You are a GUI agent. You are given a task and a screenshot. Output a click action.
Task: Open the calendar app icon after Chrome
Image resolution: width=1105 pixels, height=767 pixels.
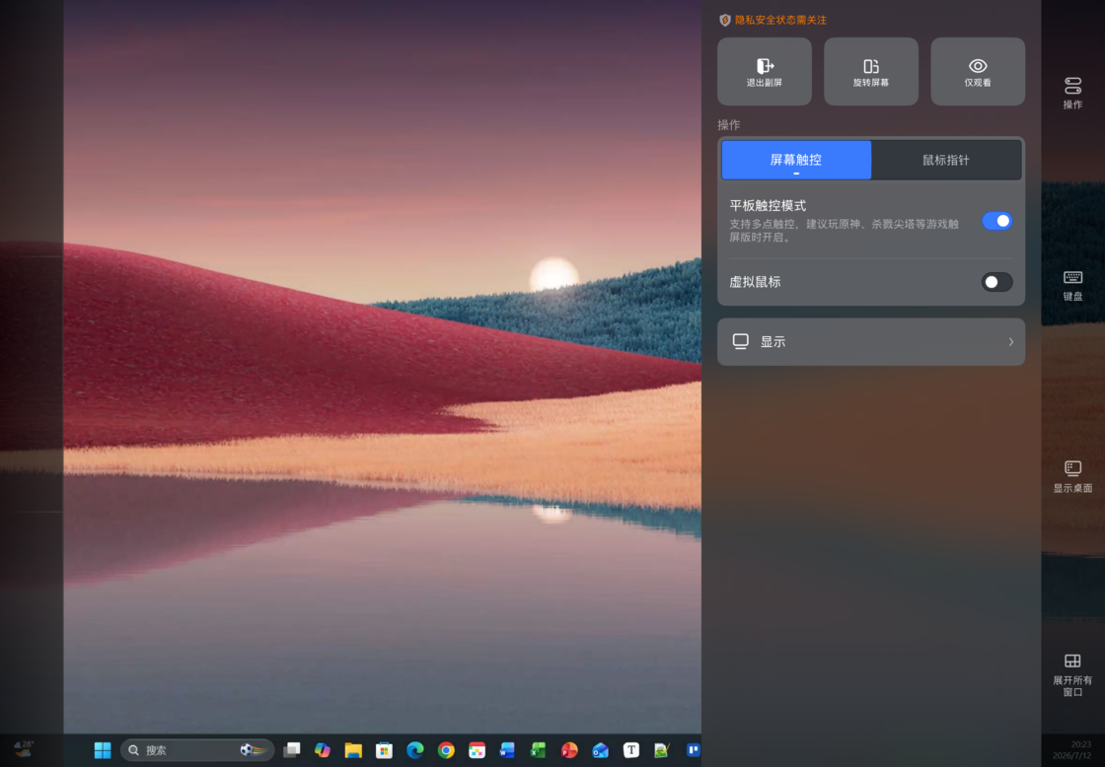(478, 750)
